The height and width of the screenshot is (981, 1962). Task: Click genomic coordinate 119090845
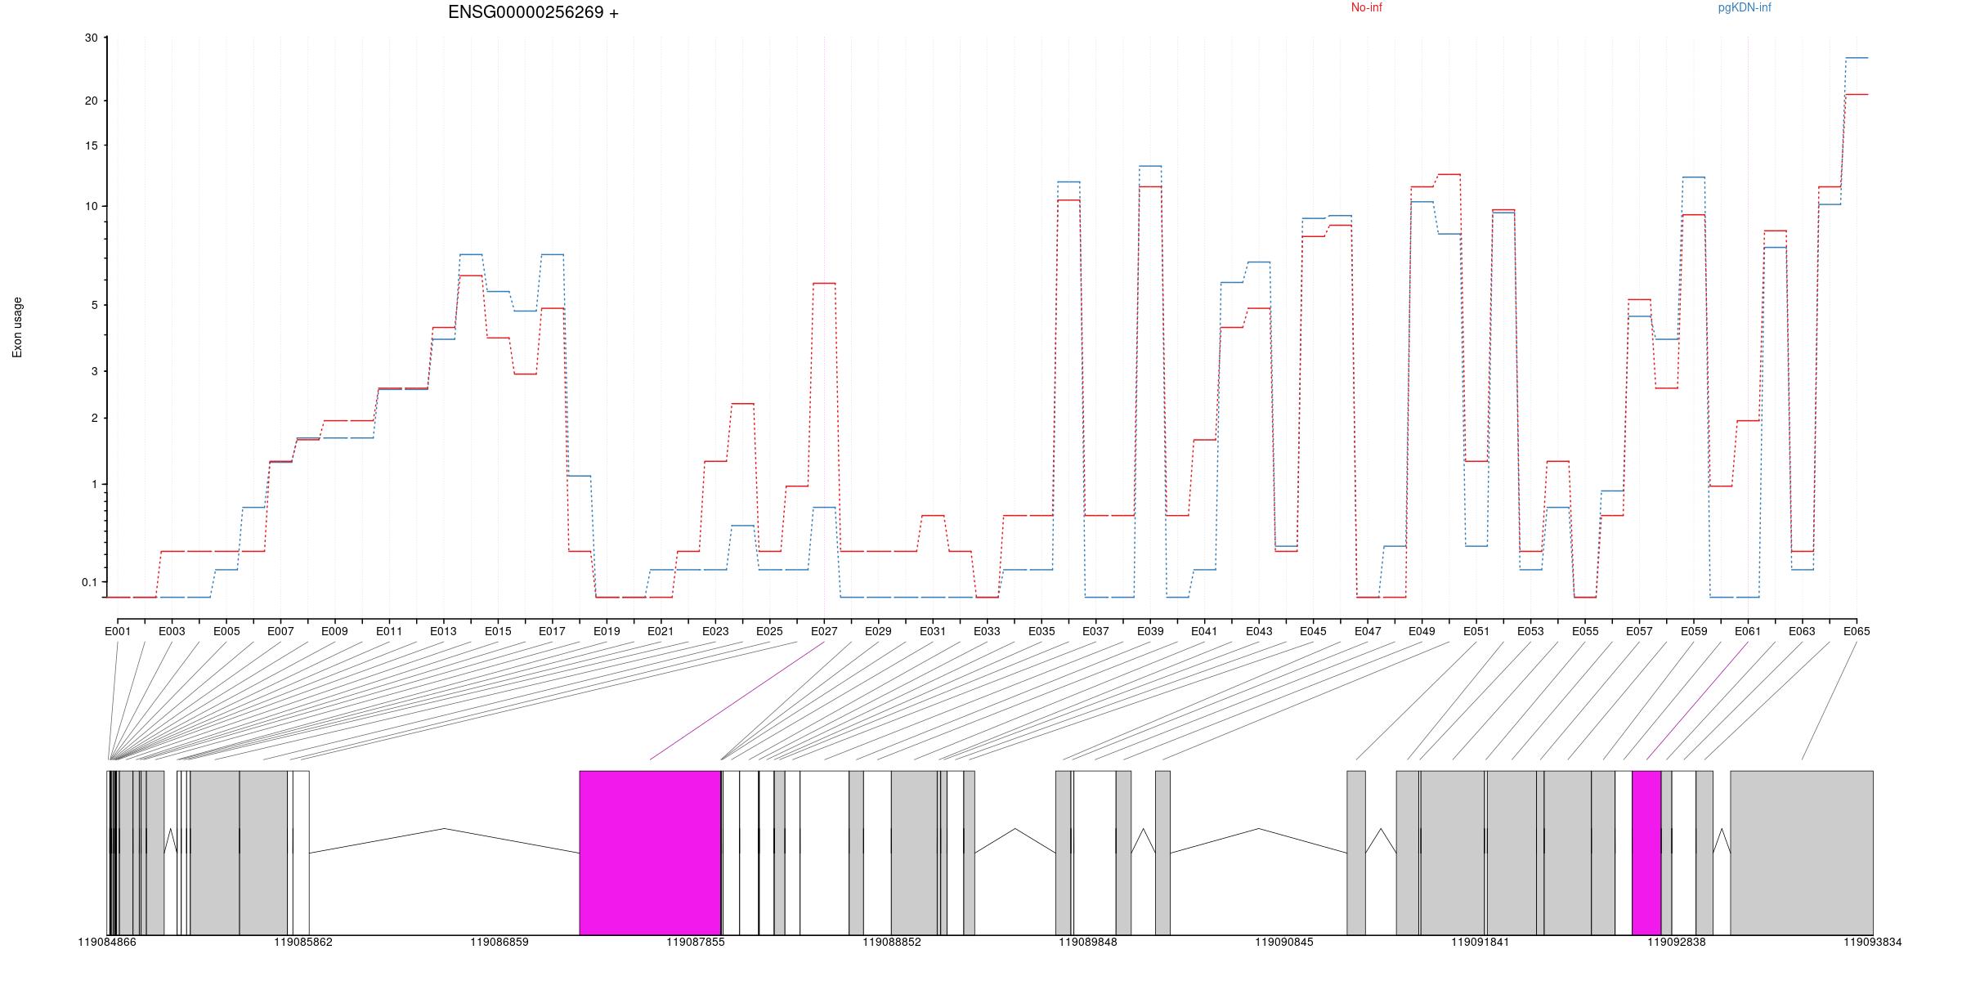click(1283, 943)
